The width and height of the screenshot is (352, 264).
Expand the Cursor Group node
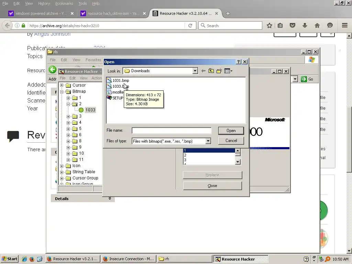(x=62, y=178)
